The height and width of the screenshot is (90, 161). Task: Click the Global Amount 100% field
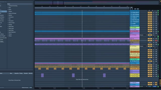tap(31, 88)
